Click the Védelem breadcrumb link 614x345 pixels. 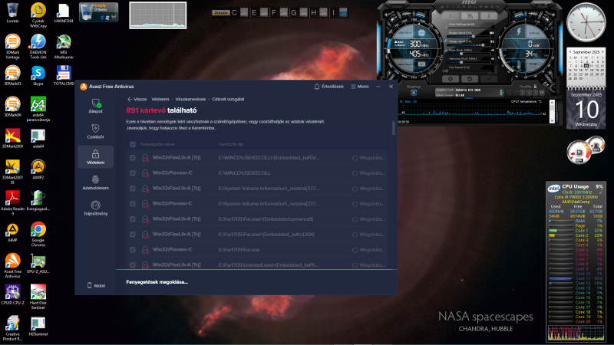coord(160,100)
